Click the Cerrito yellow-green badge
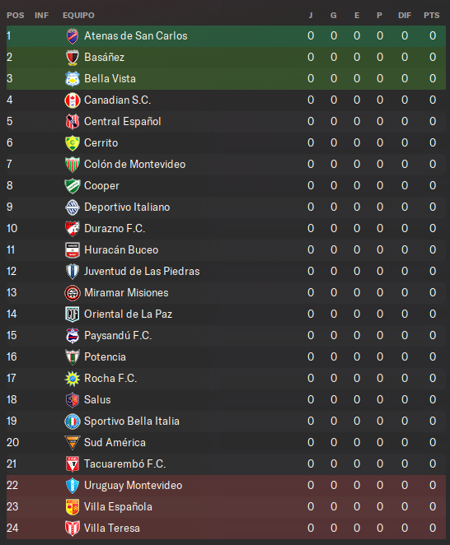The width and height of the screenshot is (450, 545). point(73,143)
